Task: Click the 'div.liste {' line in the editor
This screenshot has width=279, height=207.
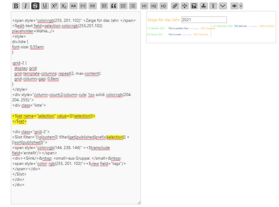Action: (x=20, y=42)
